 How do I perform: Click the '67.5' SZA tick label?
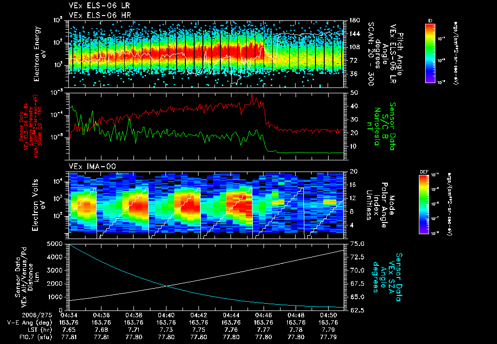(x=357, y=284)
